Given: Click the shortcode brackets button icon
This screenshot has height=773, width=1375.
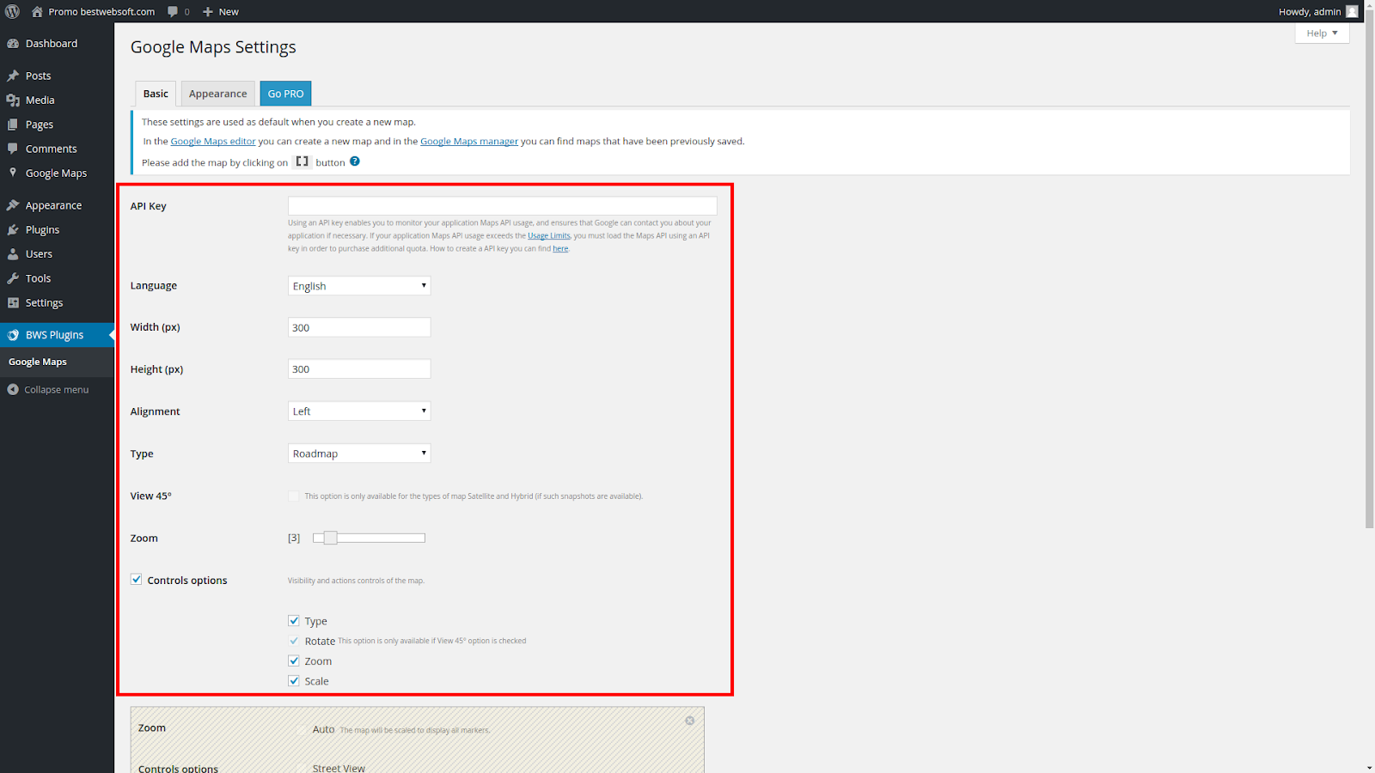Looking at the screenshot, I should [x=302, y=161].
